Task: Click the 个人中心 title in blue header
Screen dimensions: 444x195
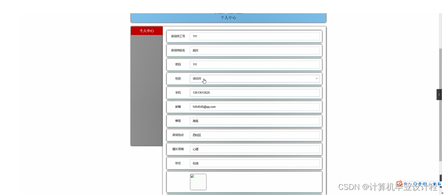Action: point(229,17)
